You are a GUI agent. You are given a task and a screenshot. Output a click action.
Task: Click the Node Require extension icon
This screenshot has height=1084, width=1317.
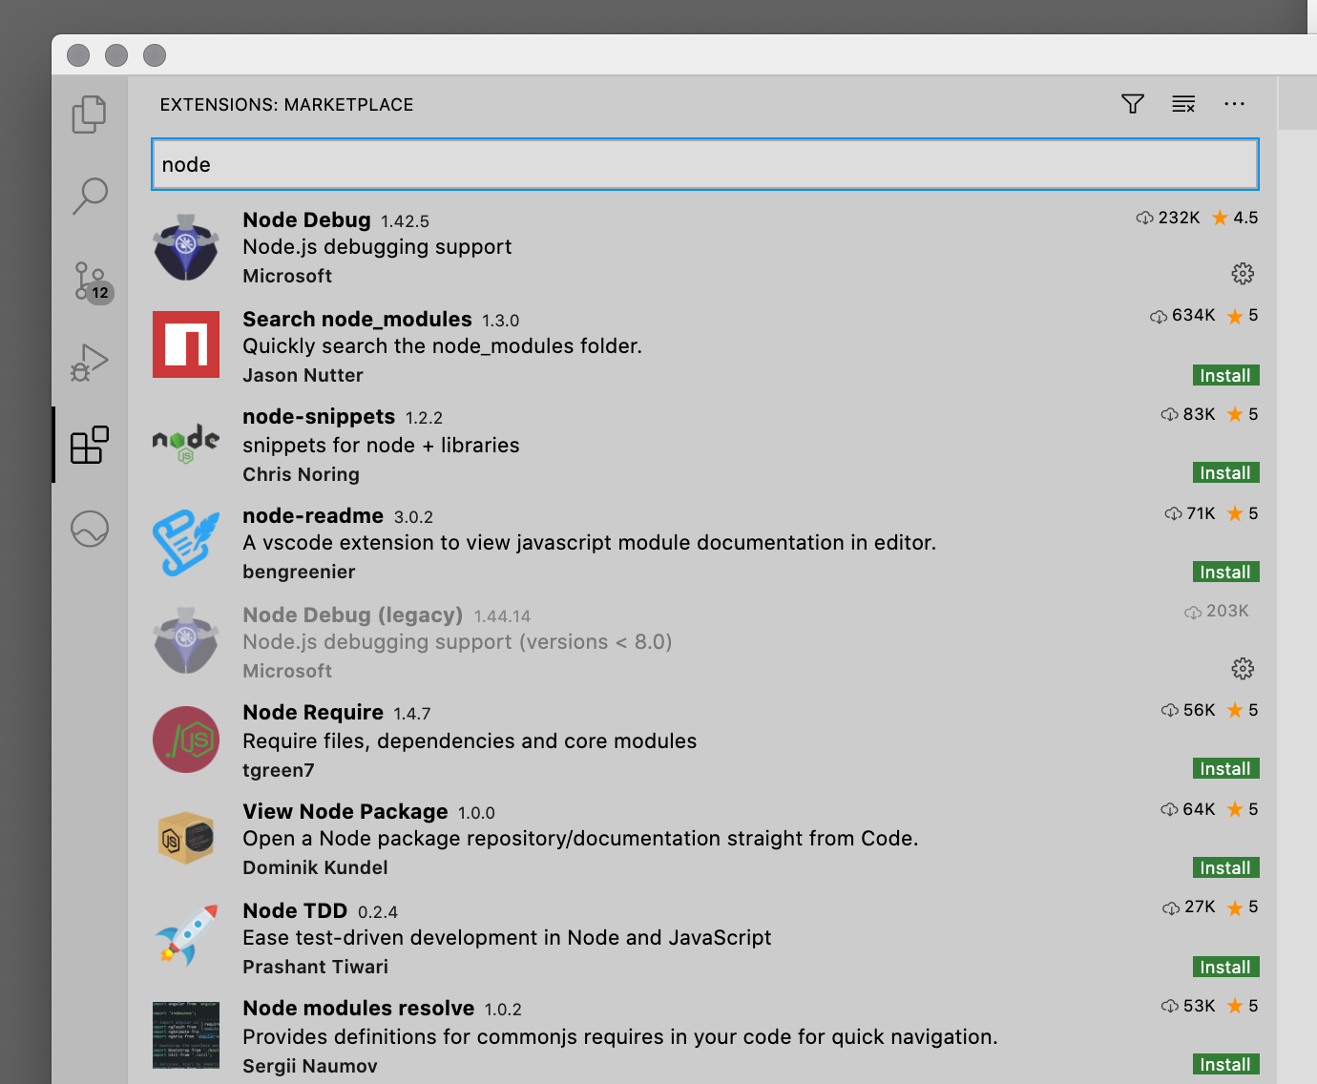pos(186,740)
